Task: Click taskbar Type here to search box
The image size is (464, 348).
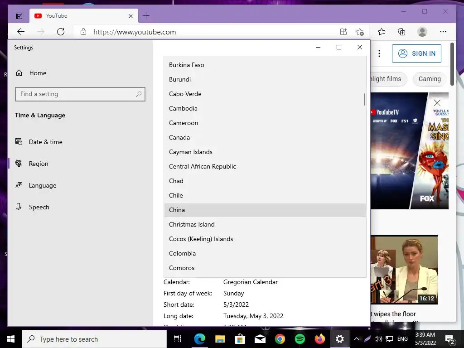Action: point(94,339)
